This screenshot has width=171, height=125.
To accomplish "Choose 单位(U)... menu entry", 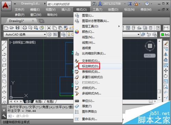I will [98, 101].
